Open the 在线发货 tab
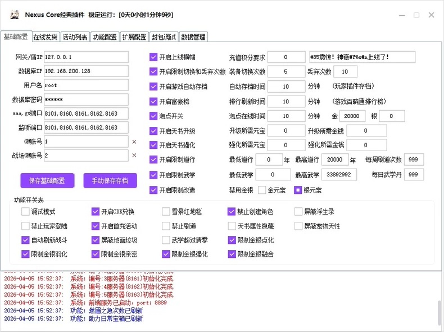This screenshot has height=332, width=444. [x=46, y=37]
